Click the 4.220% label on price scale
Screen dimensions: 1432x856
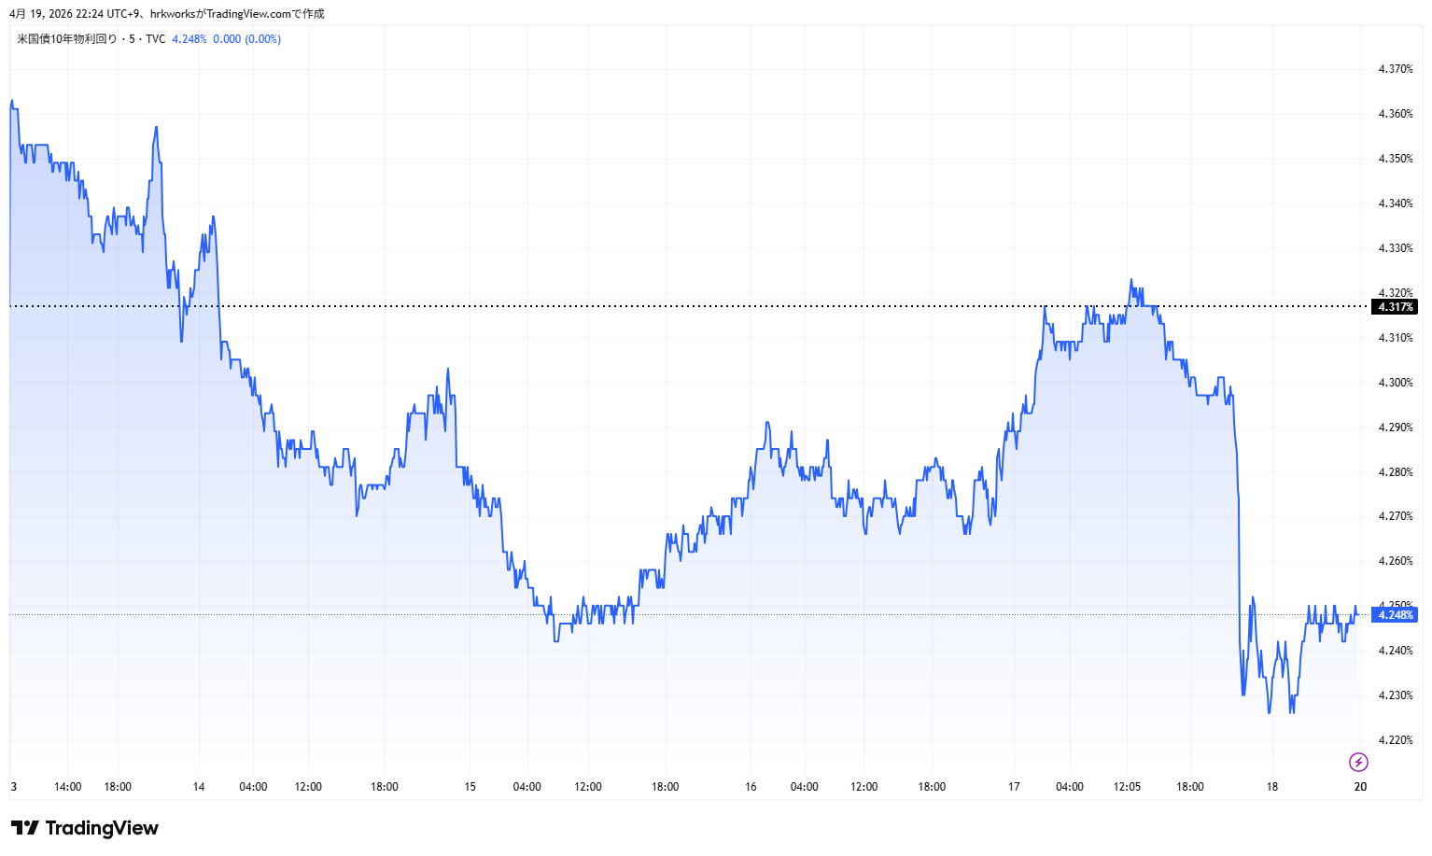1395,740
